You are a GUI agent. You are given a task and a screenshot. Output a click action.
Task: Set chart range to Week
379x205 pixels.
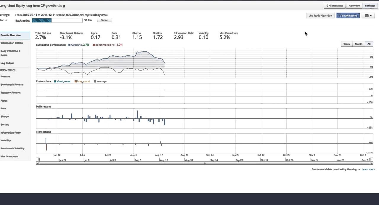pos(346,44)
